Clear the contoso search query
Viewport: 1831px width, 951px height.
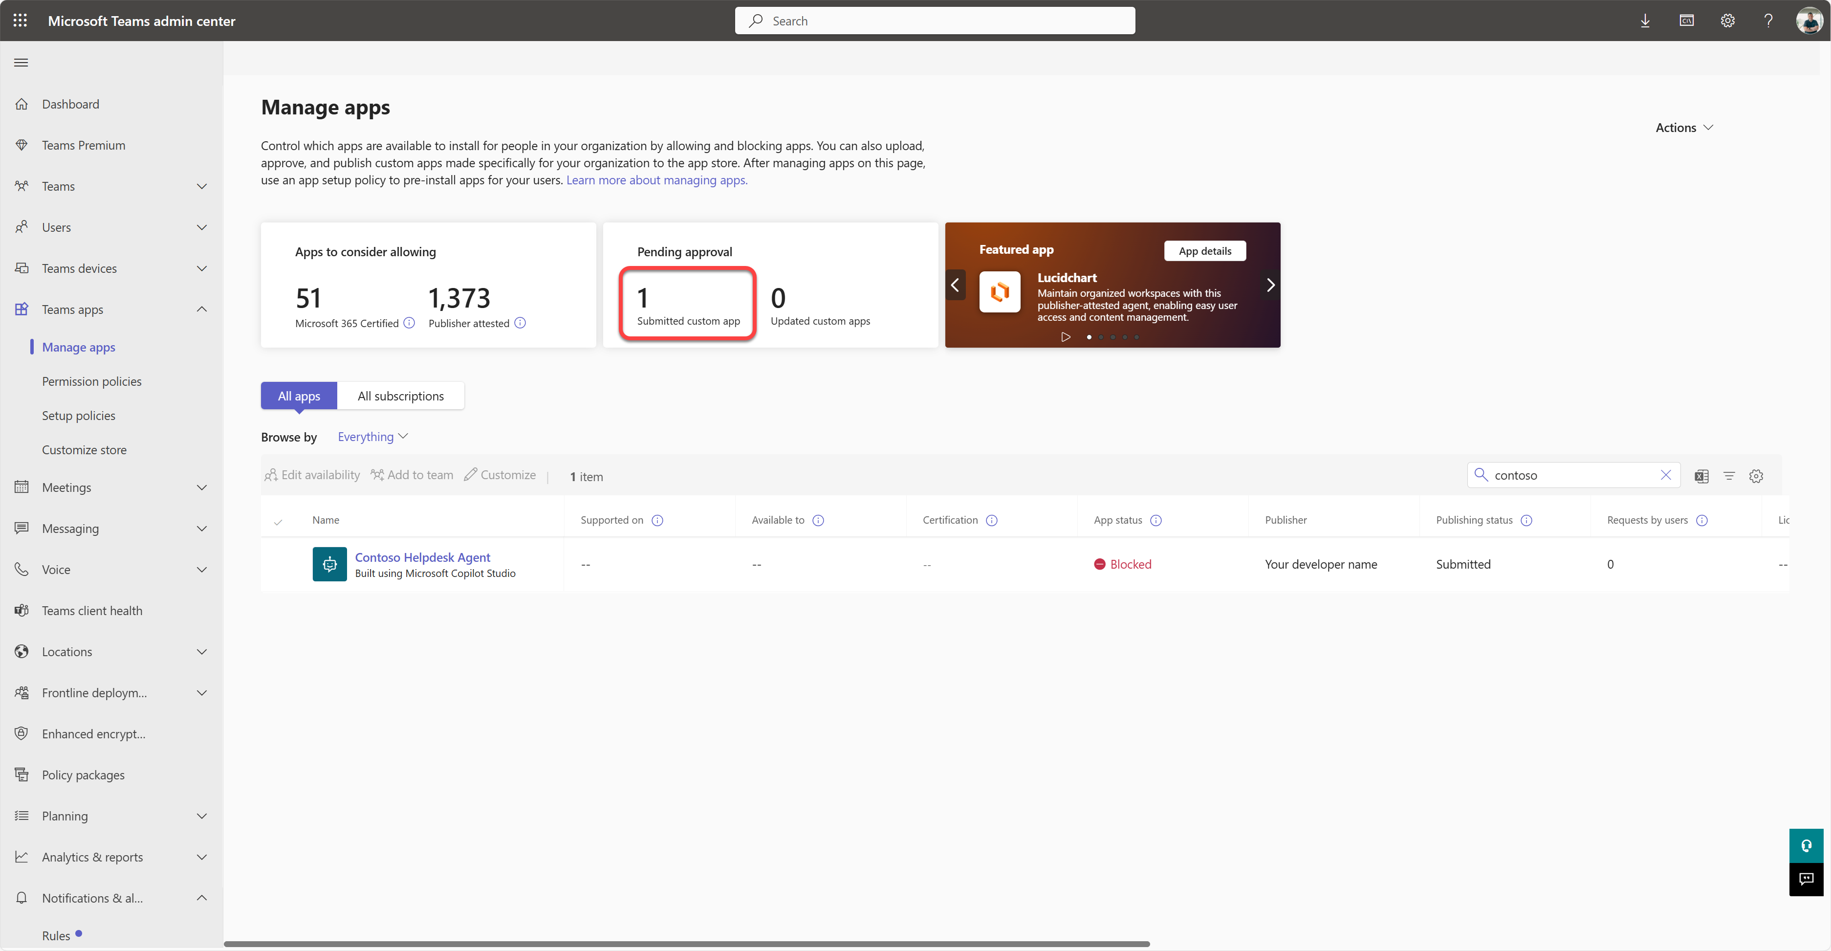pyautogui.click(x=1667, y=475)
